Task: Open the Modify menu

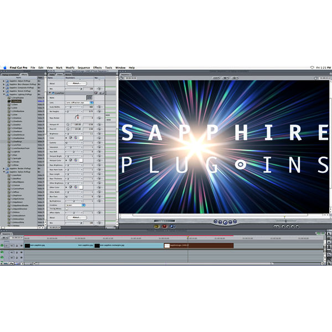Action: click(70, 68)
